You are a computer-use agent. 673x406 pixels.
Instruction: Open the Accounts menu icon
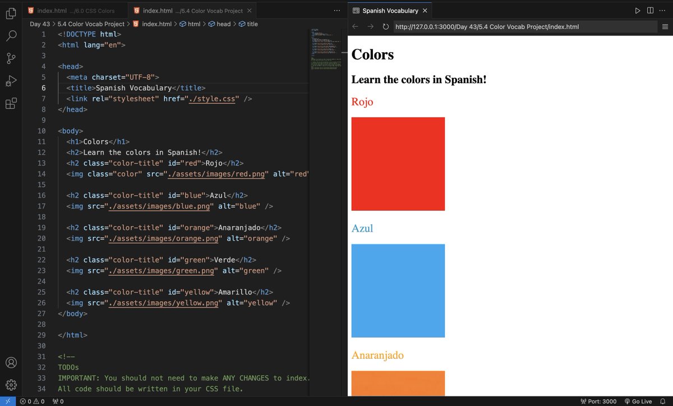[11, 362]
